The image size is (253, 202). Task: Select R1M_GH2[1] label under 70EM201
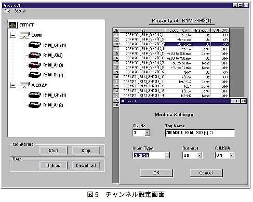[x=55, y=95]
